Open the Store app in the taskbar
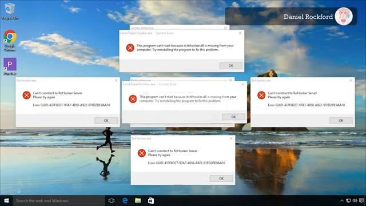The width and height of the screenshot is (366, 206). (x=151, y=201)
